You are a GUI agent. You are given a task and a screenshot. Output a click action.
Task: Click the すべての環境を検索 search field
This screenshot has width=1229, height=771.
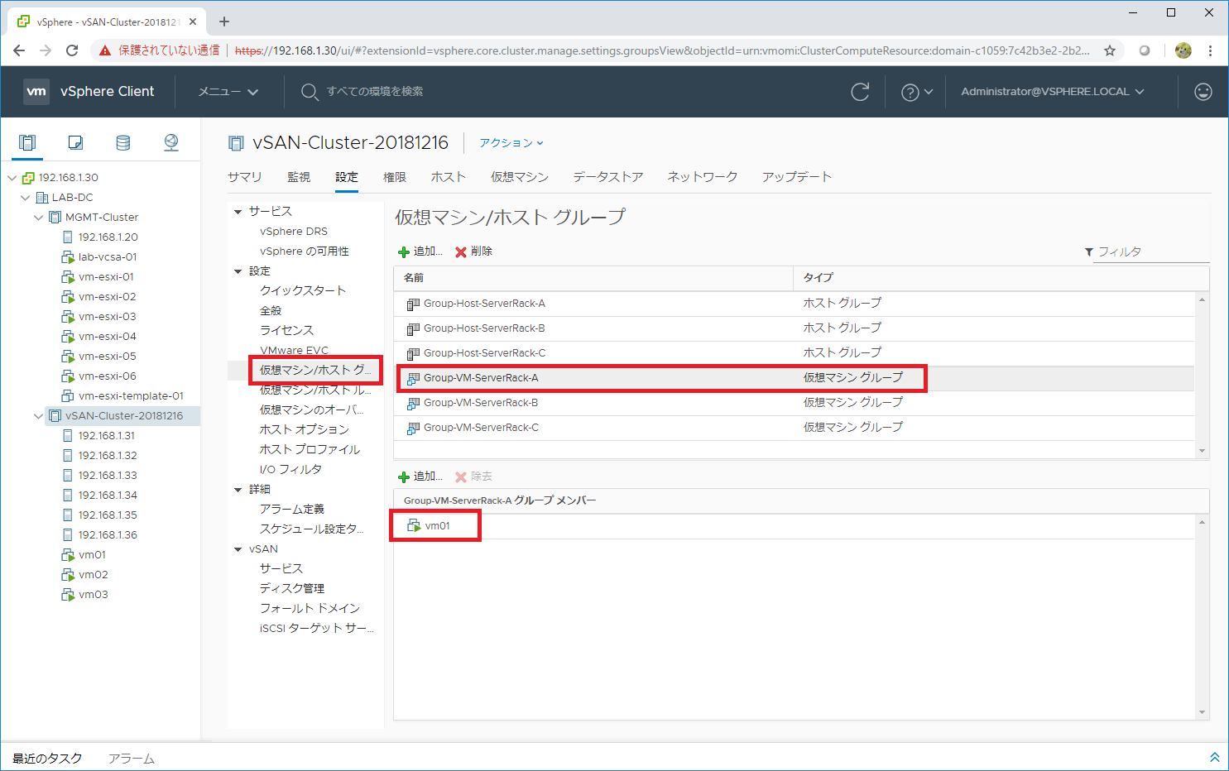(374, 92)
